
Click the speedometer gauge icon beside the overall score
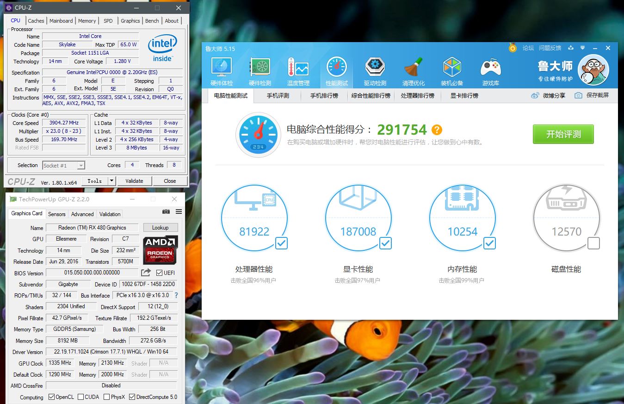(x=258, y=135)
